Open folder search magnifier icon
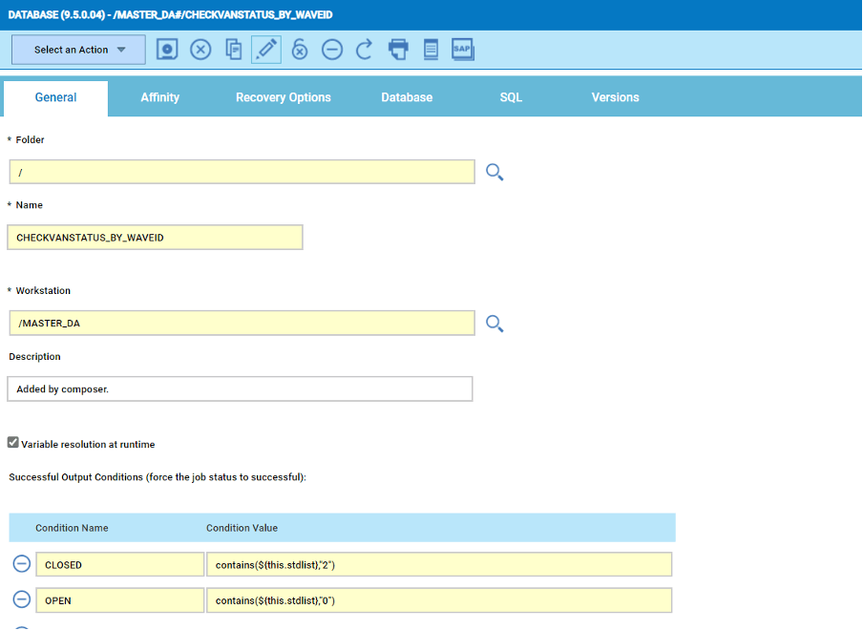The height and width of the screenshot is (630, 863). pos(495,172)
